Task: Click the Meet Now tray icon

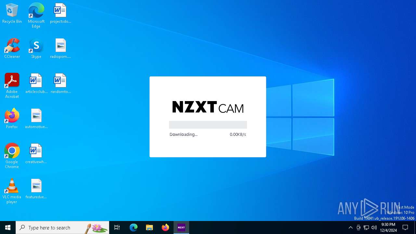Action: 358,227
